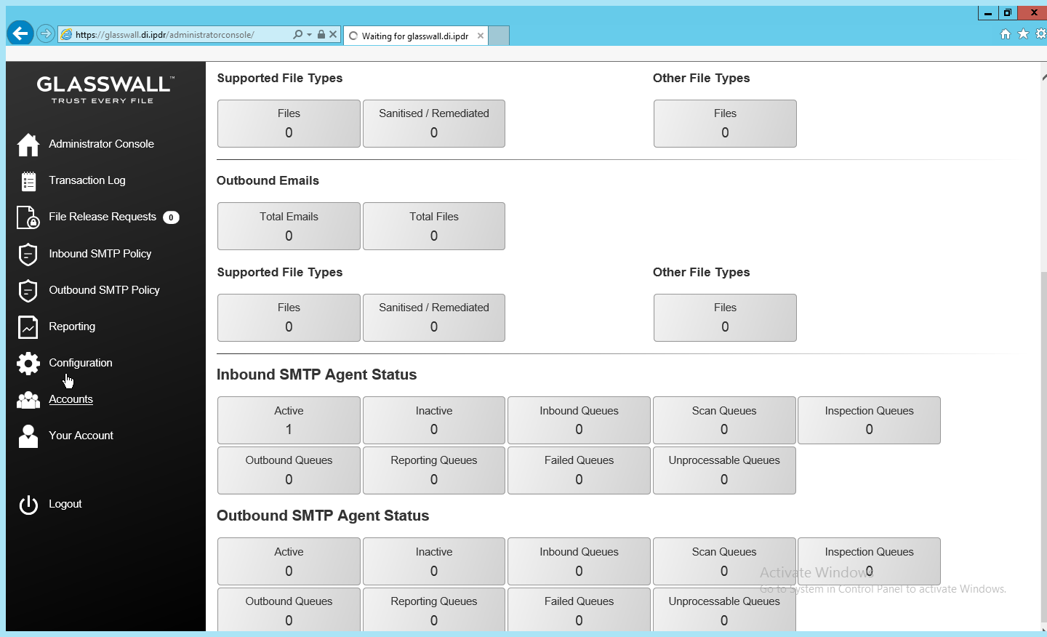Go to Your Account page
Image resolution: width=1047 pixels, height=637 pixels.
81,436
